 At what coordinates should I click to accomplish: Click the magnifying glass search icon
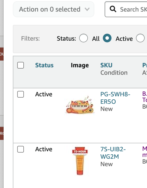click(x=113, y=9)
